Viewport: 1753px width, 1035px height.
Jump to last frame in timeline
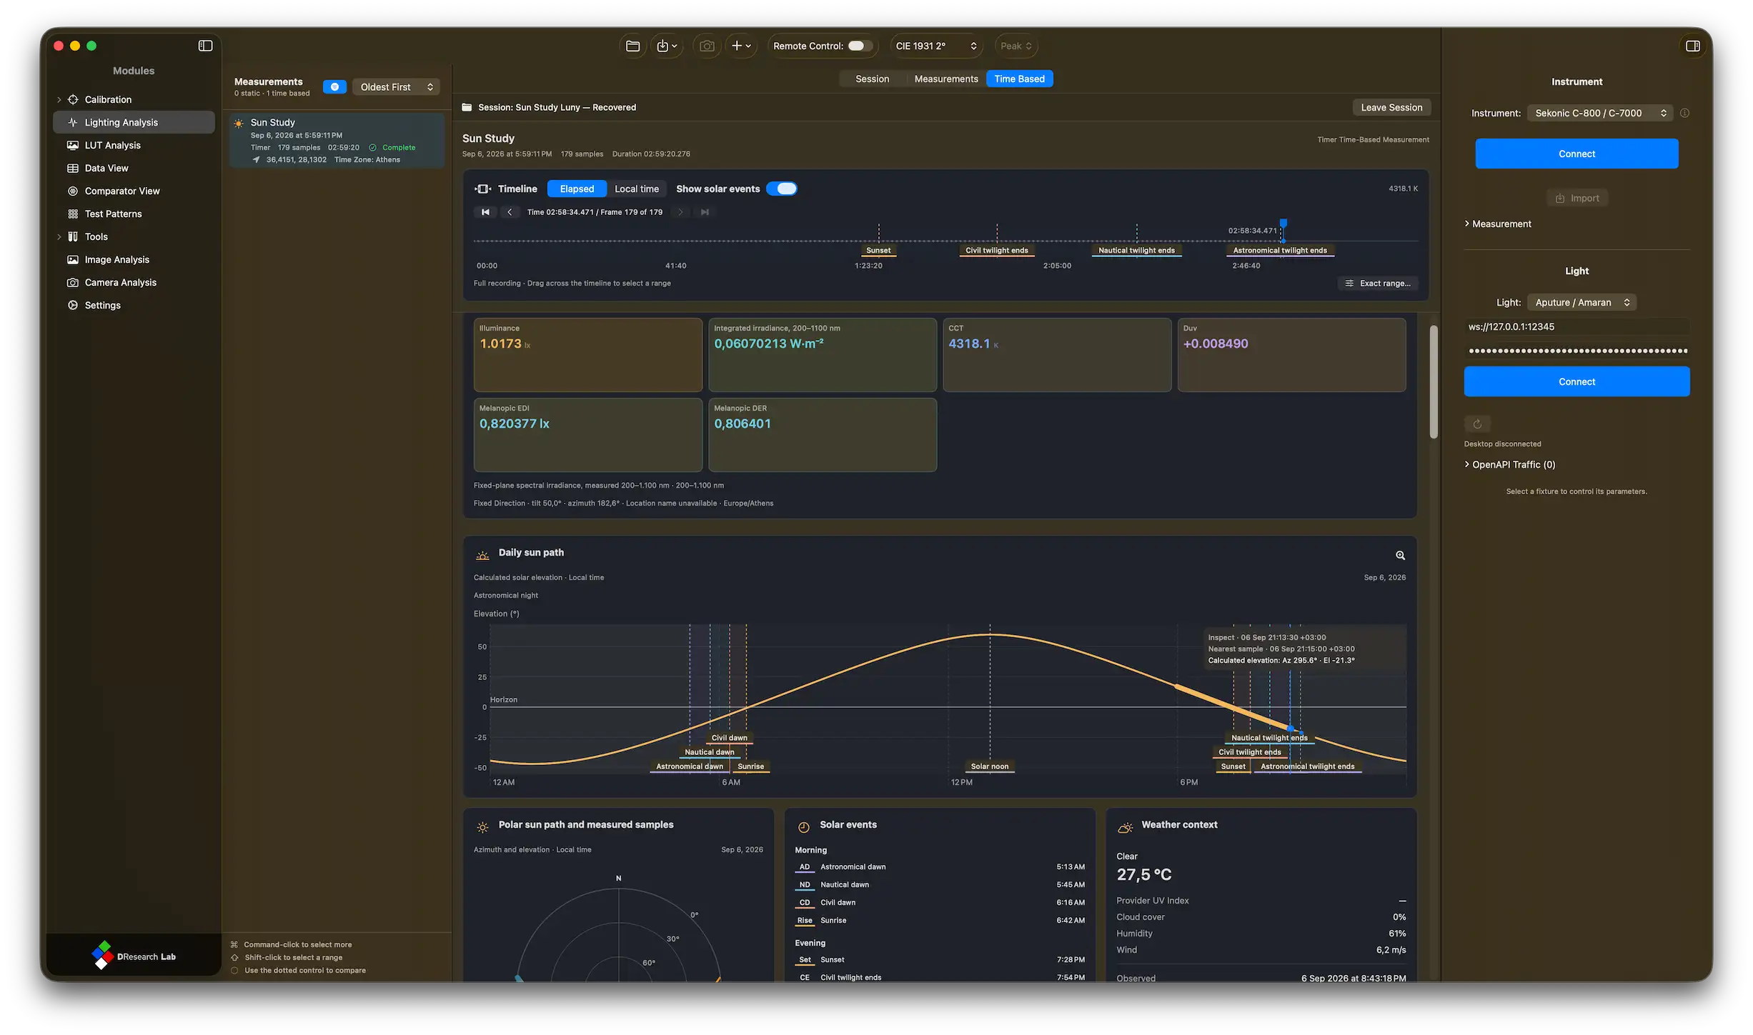705,212
